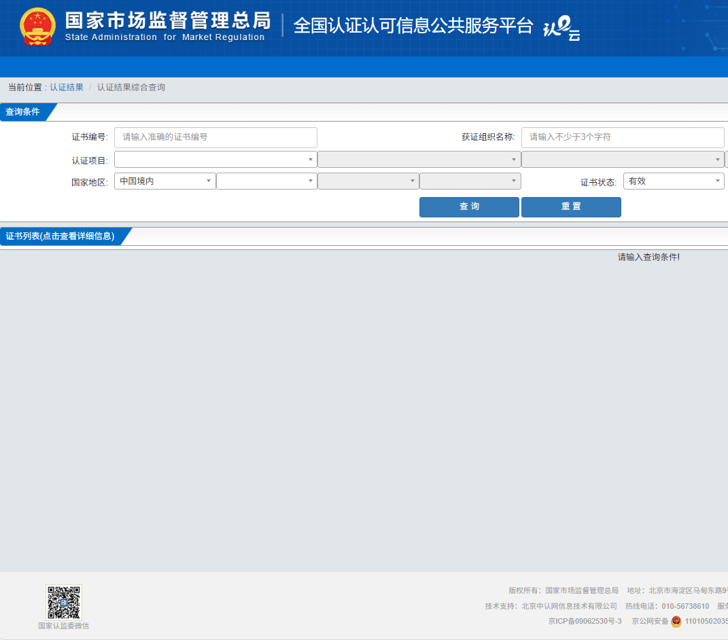Open the fourth dropdown in the 国家地区 row
The image size is (728, 640).
(x=470, y=181)
